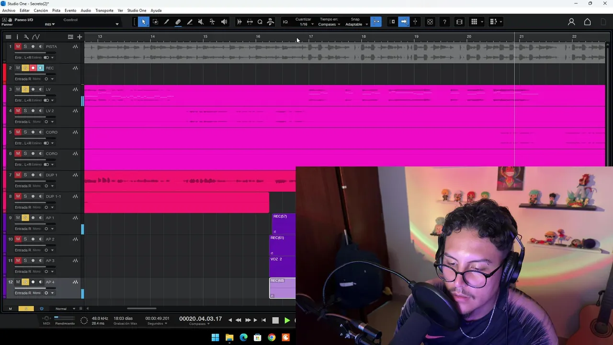Screen dimensions: 613x345
Task: Select the Mute tool
Action: tap(201, 22)
